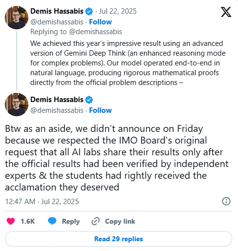Click the Reply text label
The width and height of the screenshot is (238, 251).
[71, 221]
